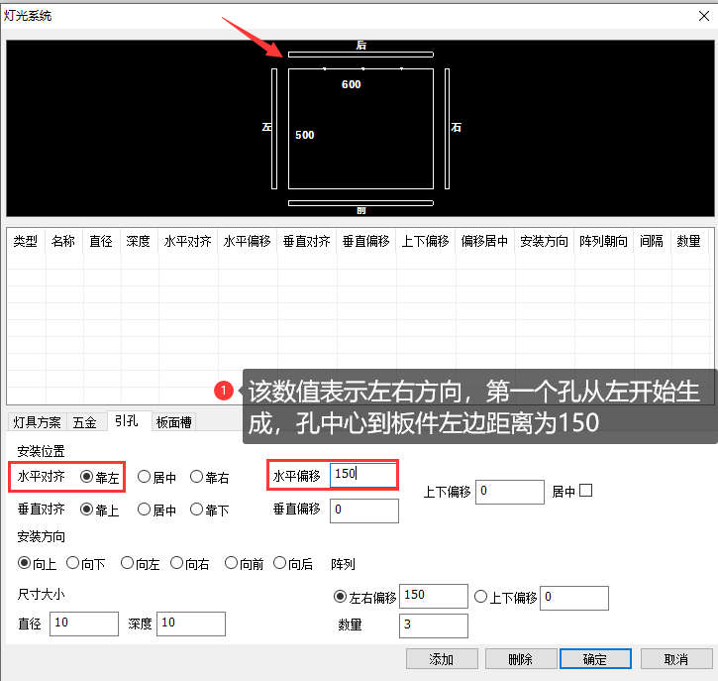Click the 垂直偏移 column header

coord(366,241)
